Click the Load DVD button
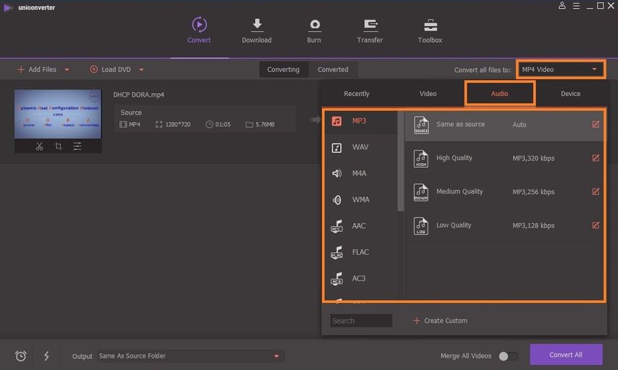 point(111,69)
